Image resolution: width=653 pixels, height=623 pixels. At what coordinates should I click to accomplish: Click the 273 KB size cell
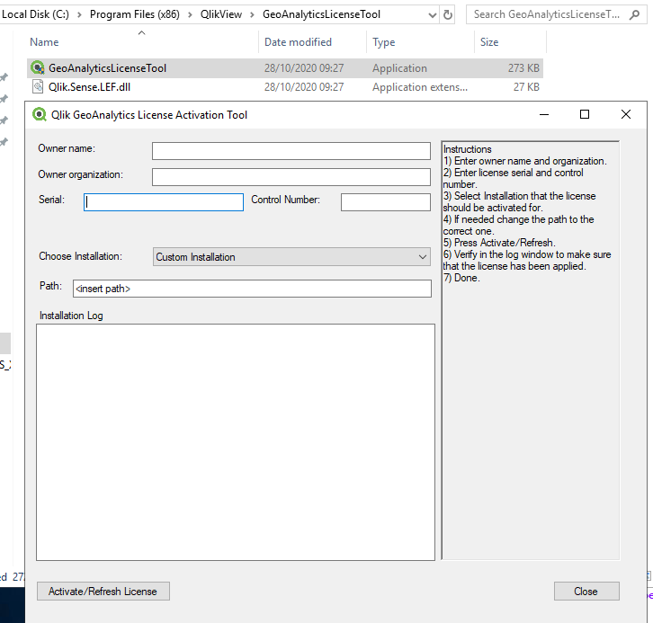coord(523,67)
